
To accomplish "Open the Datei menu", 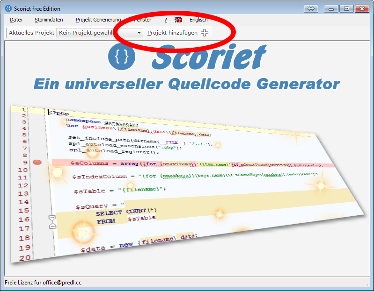I will [16, 20].
